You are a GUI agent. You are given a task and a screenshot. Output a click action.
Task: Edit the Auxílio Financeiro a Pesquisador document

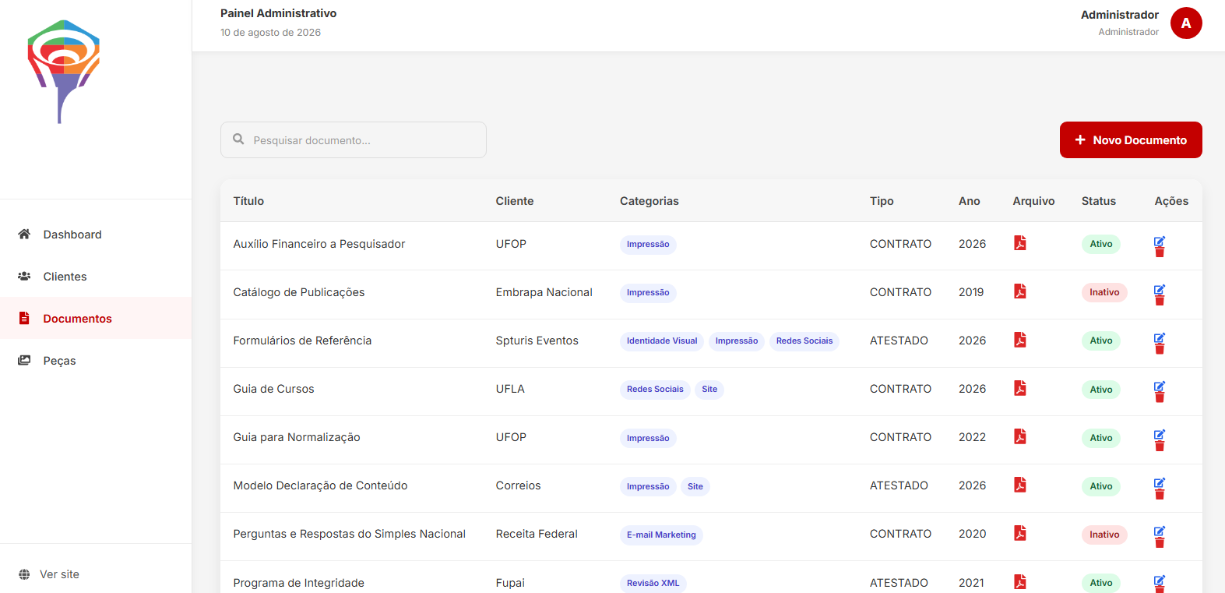point(1160,242)
